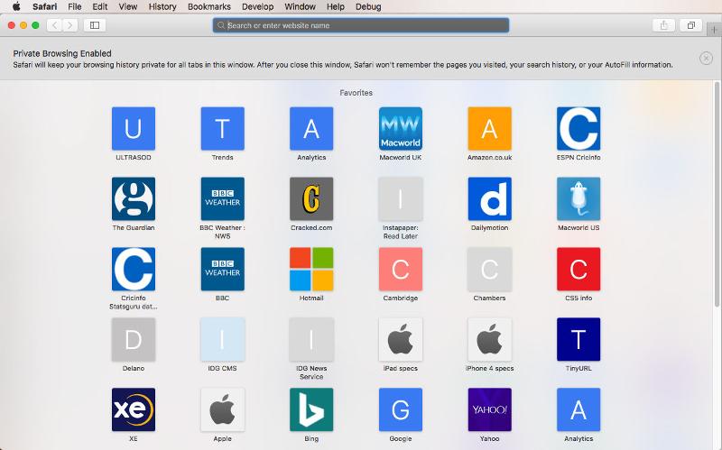Screen dimensions: 722x450
Task: Open the Apple menu
Action: pos(16,6)
